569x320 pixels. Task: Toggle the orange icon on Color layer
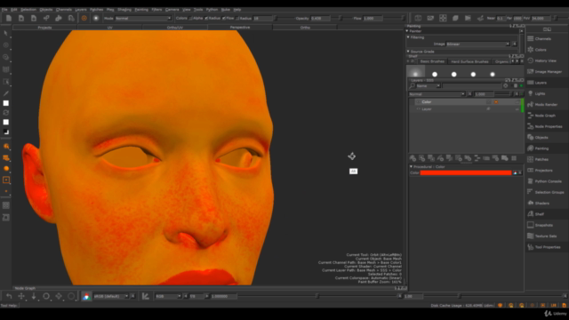pos(496,102)
